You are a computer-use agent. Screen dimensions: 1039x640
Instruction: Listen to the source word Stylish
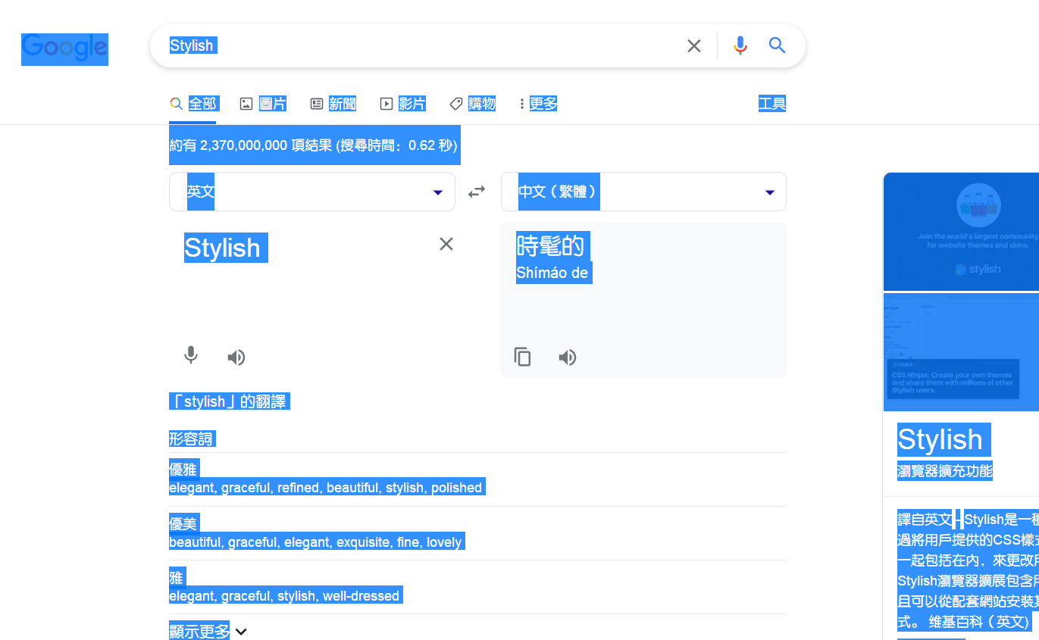(236, 357)
